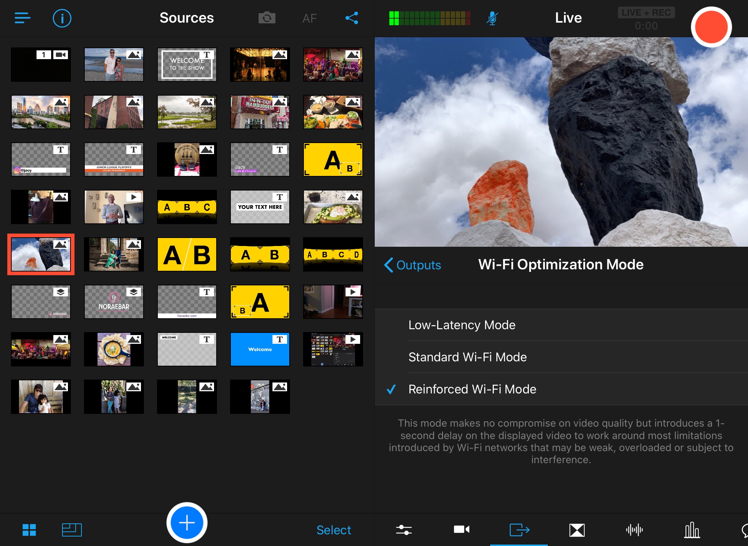Viewport: 748px width, 546px height.
Task: Select the small B large A layout
Action: tap(260, 302)
